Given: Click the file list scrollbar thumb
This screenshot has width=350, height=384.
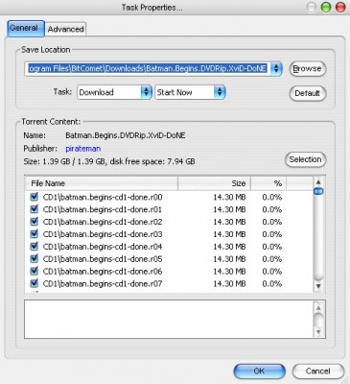Looking at the screenshot, I should (318, 191).
